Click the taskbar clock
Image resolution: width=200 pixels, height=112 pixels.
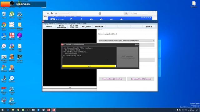point(191,110)
